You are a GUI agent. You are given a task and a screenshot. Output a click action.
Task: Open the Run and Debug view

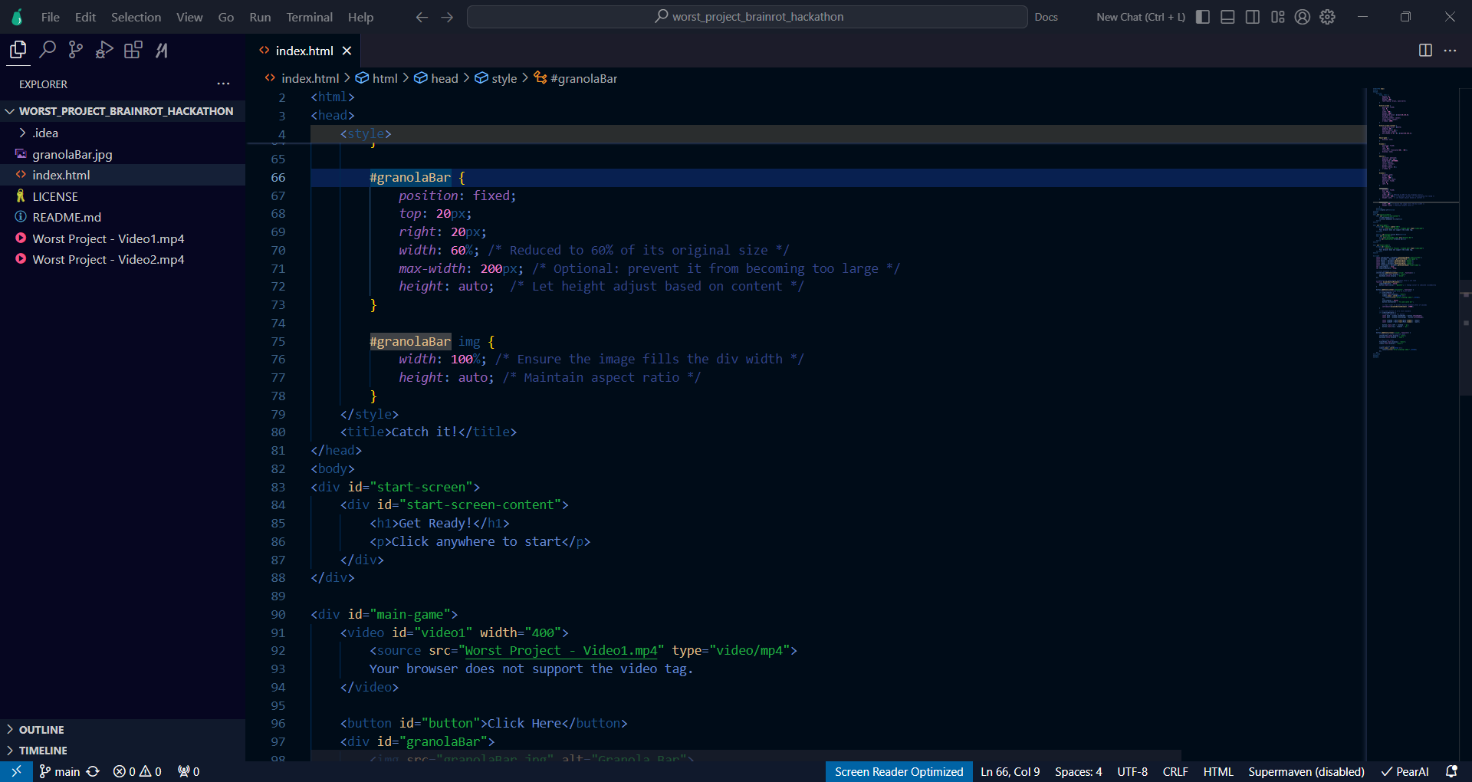point(103,50)
